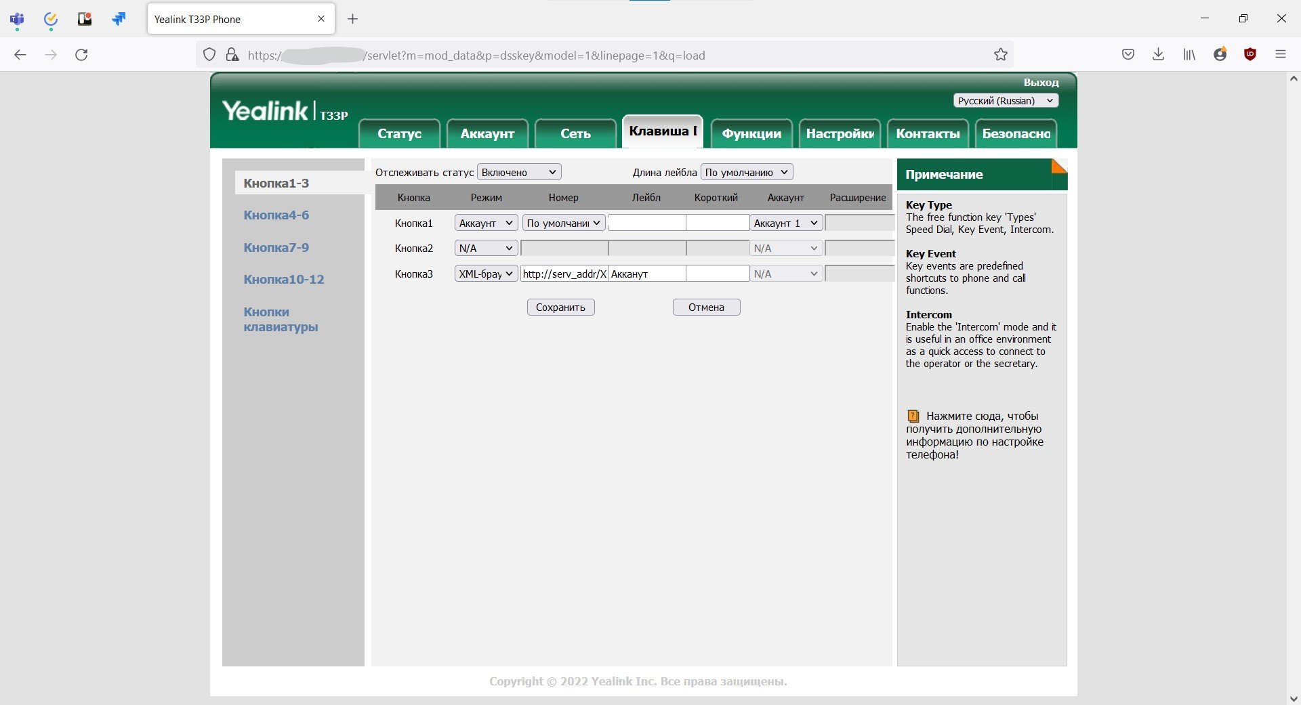Click the Key Event heading in notes
Screen dimensions: 1301x705
(930, 253)
